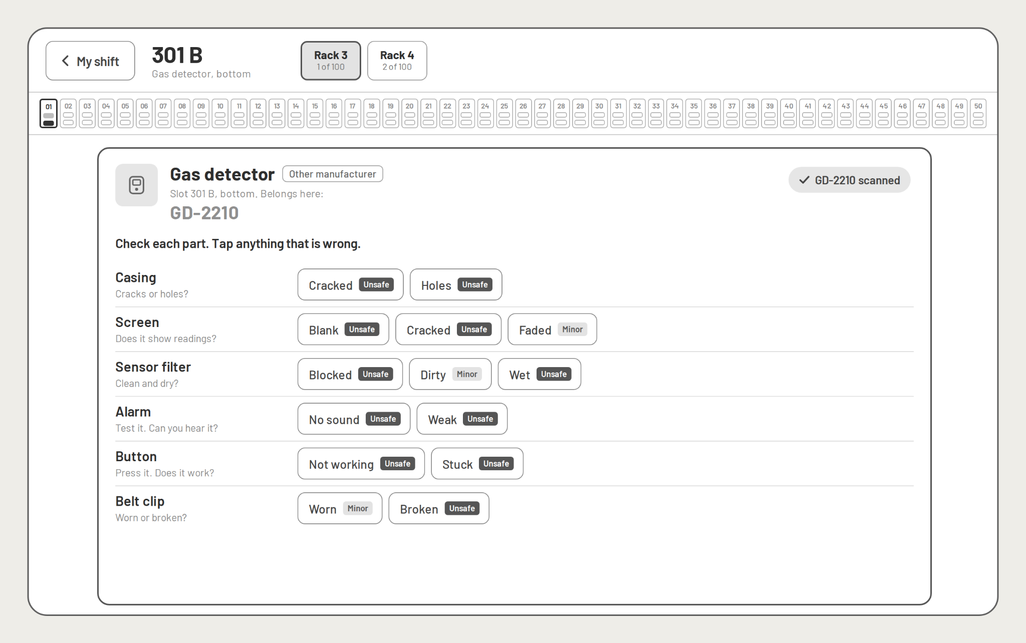Mark Sensor filter as Blocked
Screen dimensions: 1026x643
[x=350, y=374]
